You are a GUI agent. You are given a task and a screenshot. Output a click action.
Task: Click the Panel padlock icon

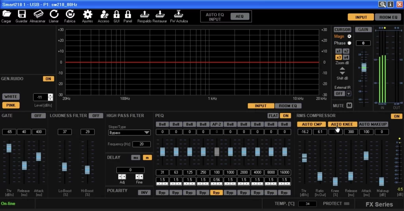(x=128, y=15)
